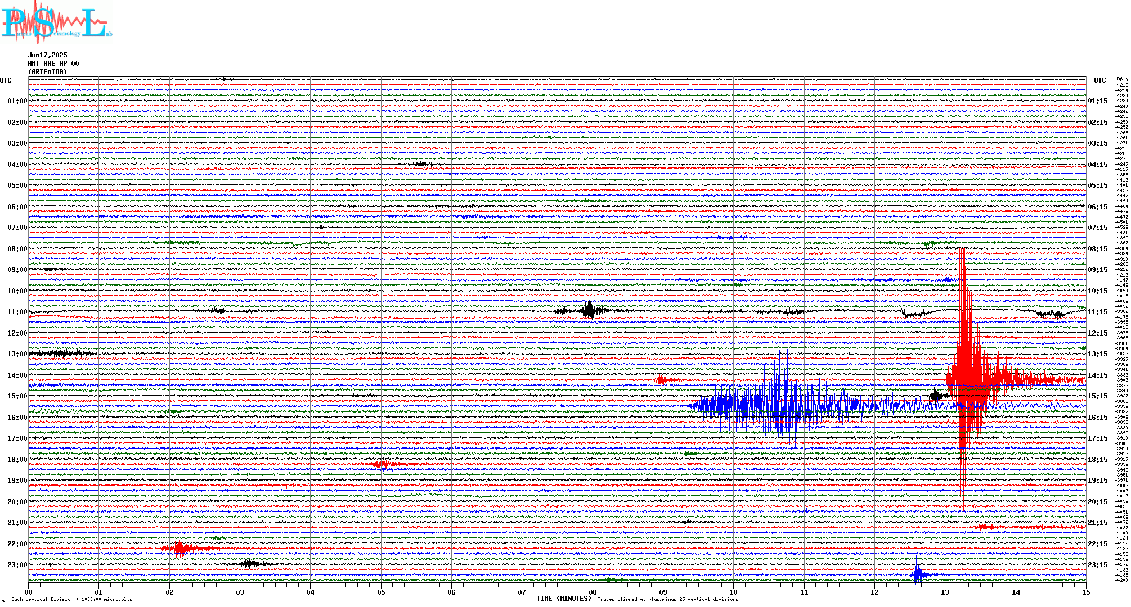Click the small red event near 22:00 trace
Viewport: 1131px width, 607px height.
[179, 548]
